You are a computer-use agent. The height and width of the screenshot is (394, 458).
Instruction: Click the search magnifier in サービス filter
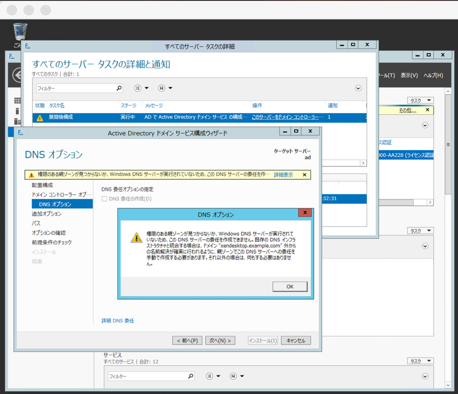[x=191, y=376]
